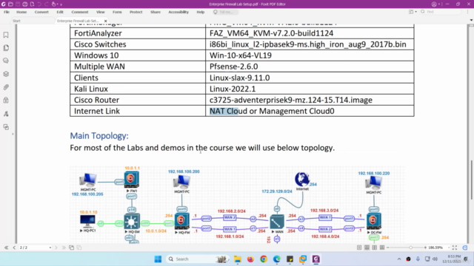Show hidden system tray icons chevron
Image resolution: width=474 pixels, height=266 pixels.
399,259
